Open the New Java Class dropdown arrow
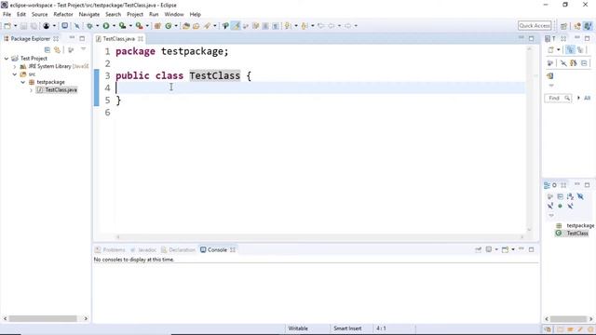The height and width of the screenshot is (335, 596). [176, 26]
